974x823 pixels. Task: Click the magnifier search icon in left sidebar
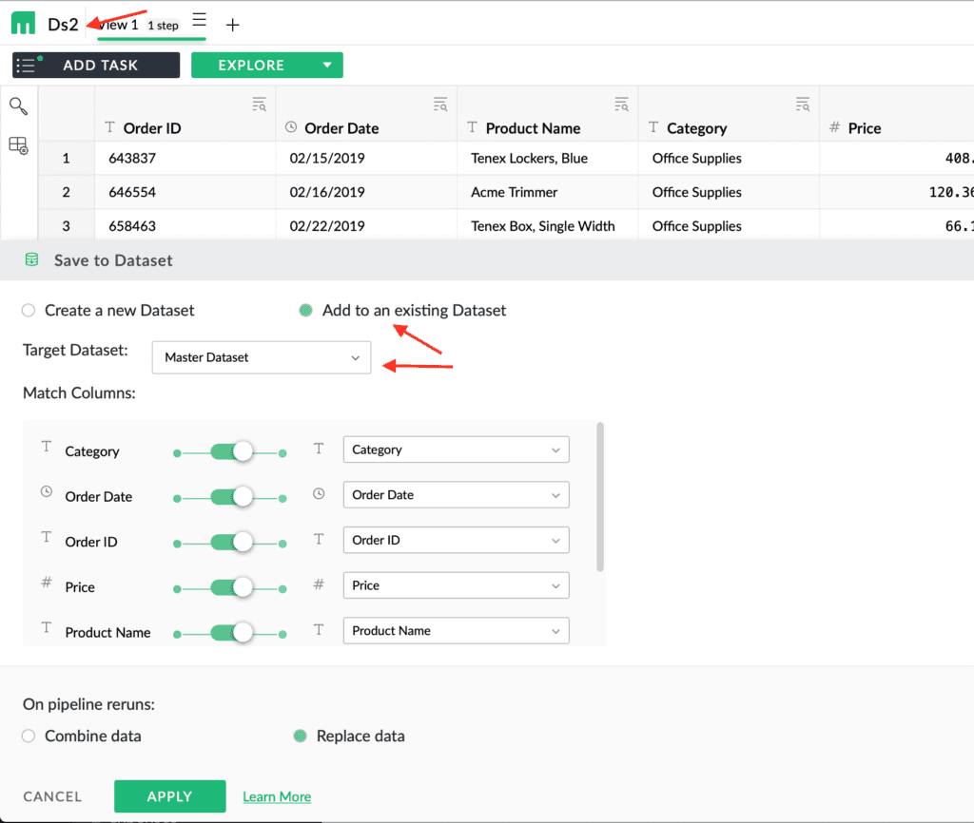19,106
